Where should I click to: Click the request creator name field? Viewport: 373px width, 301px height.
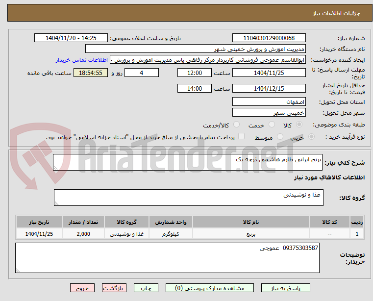[x=208, y=60]
